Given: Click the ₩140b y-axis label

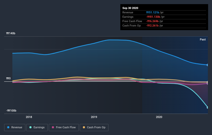Looking at the screenshot, I should pyautogui.click(x=11, y=33).
